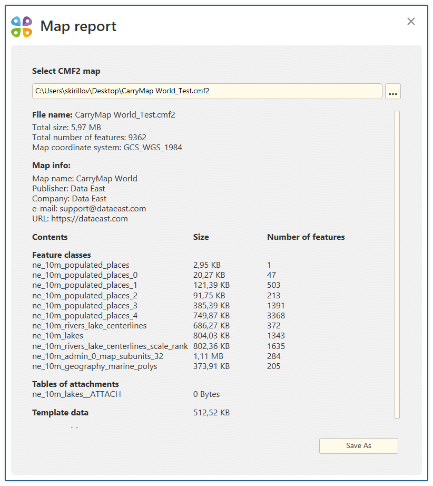
Task: Select Map name: CarryMap World
Action: [85, 179]
